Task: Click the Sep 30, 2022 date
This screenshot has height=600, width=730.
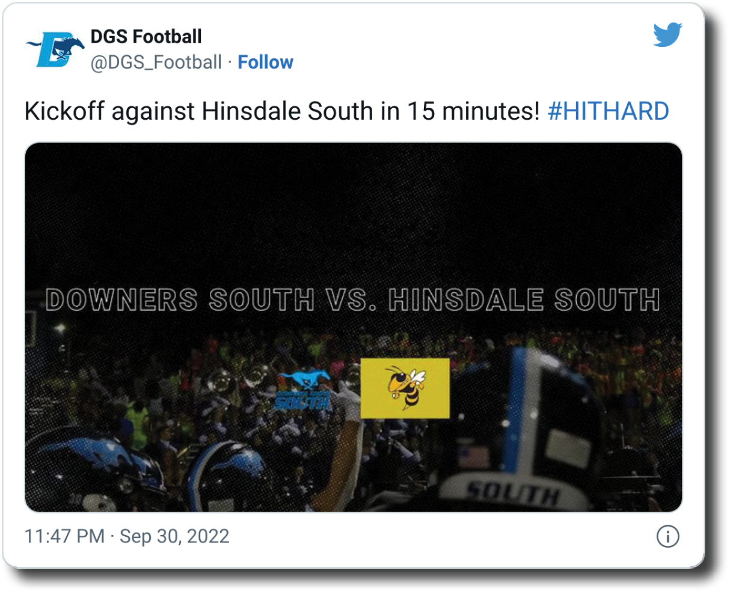Action: (174, 536)
